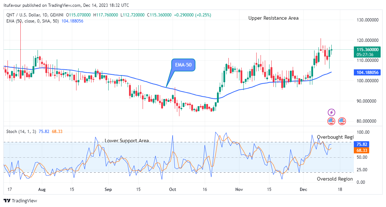Click the 130.000000 price axis label
Viewport: 386px width, 207px height.
[x=367, y=20]
